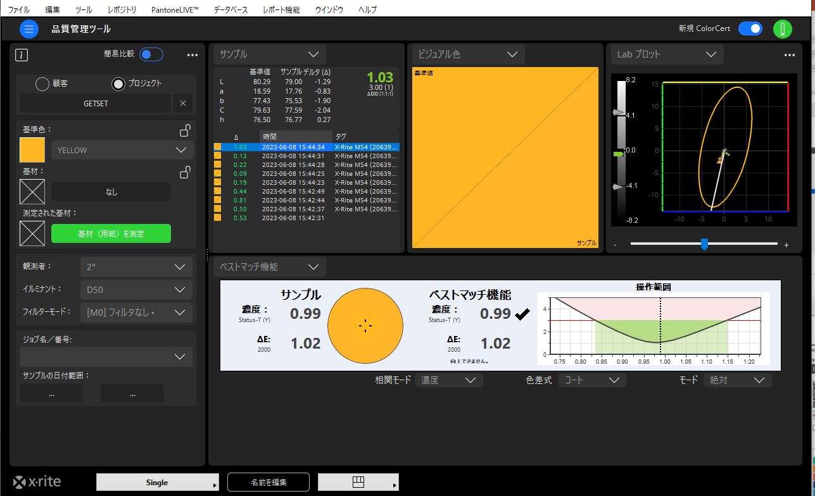The height and width of the screenshot is (496, 815).
Task: Click the padlock icon beside 基材
Action: tap(185, 172)
